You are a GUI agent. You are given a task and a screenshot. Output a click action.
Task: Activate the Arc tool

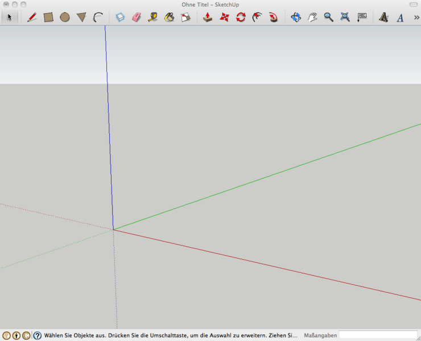(x=98, y=17)
